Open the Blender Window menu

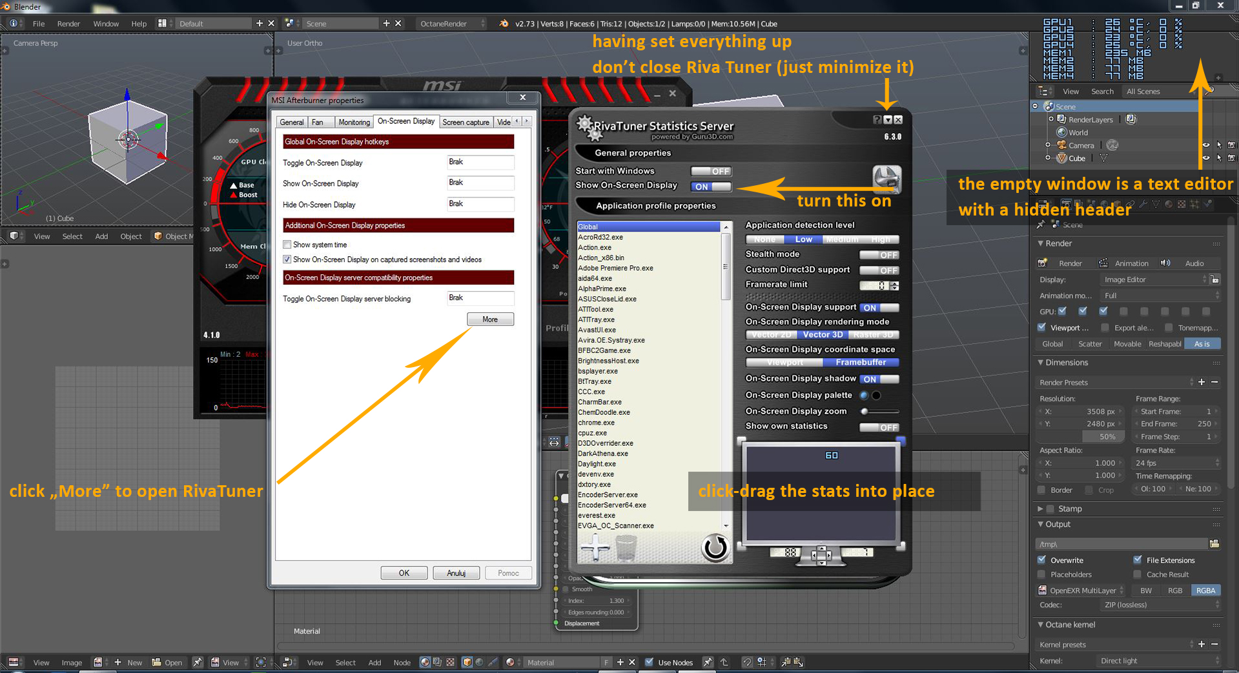point(106,23)
